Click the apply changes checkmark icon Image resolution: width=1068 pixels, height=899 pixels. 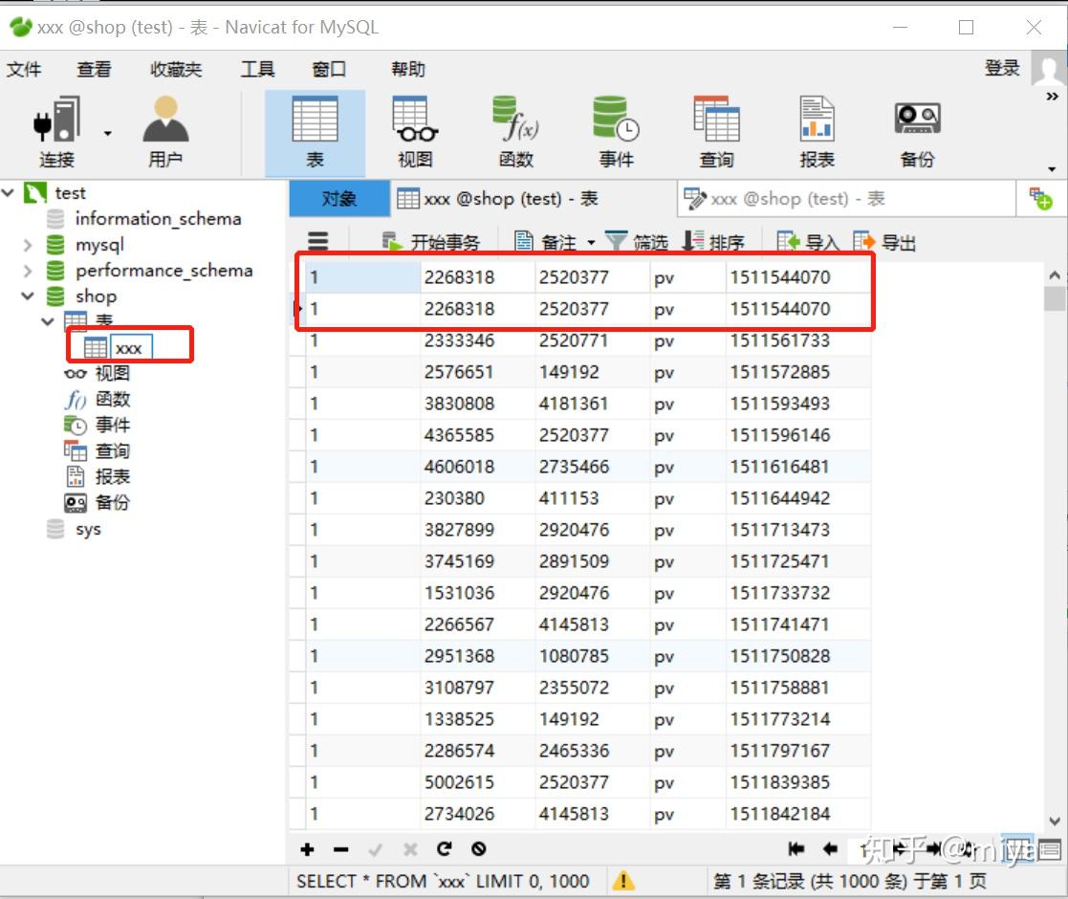point(376,848)
